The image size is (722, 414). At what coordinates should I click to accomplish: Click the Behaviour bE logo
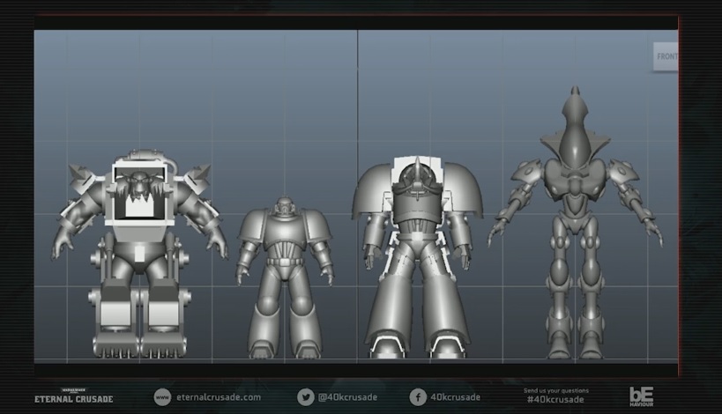pos(642,396)
